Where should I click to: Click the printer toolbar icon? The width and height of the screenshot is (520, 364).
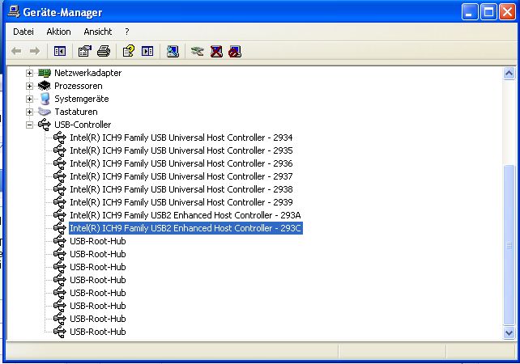pyautogui.click(x=104, y=51)
